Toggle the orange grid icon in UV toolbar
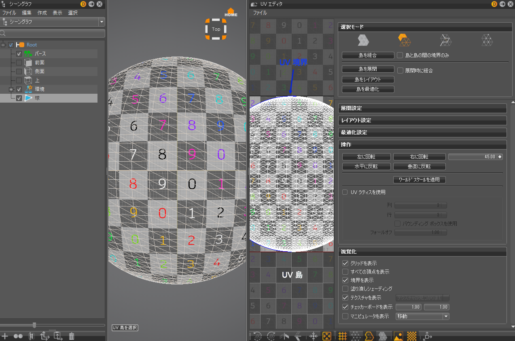The width and height of the screenshot is (515, 341). (x=342, y=335)
